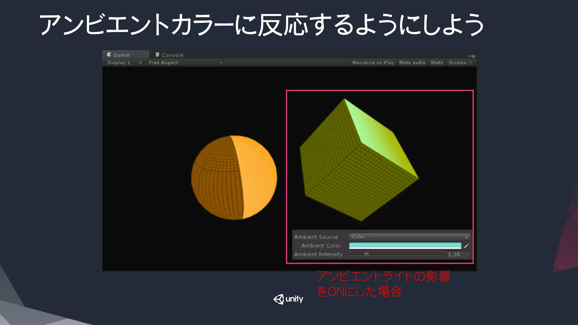This screenshot has width=578, height=325.
Task: Select the Game tab
Action: (121, 55)
